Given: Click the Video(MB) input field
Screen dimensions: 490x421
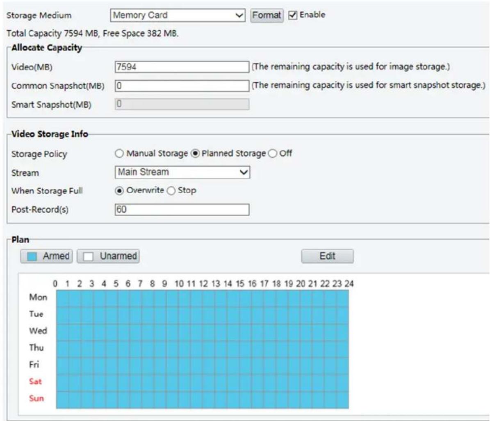Looking at the screenshot, I should pyautogui.click(x=182, y=67).
